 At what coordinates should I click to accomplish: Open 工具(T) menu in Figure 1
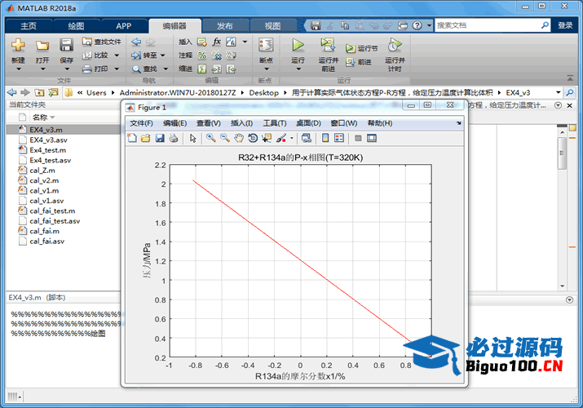[x=275, y=123]
